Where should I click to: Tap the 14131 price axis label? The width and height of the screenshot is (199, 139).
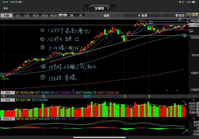[195, 55]
